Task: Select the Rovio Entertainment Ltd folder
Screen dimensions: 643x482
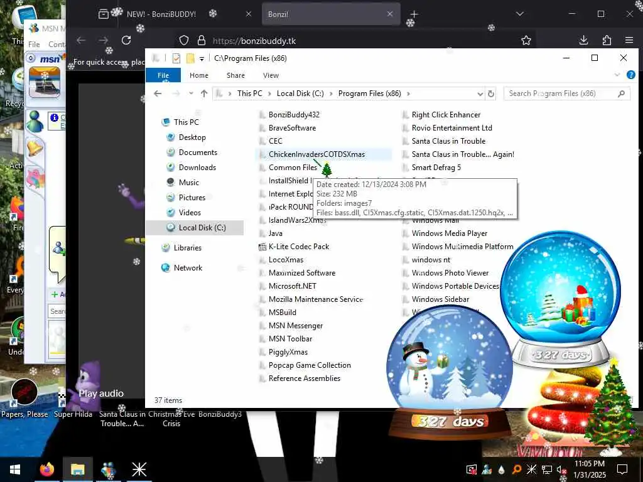Action: (451, 128)
